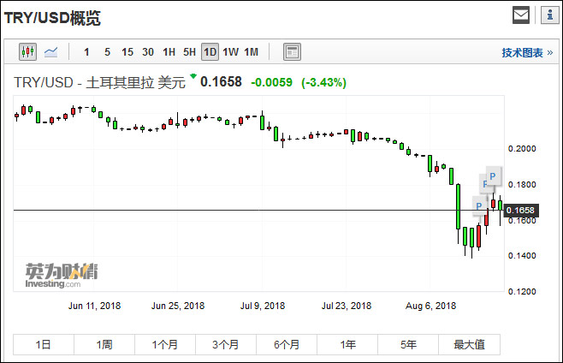Open the news table layout icon
The height and width of the screenshot is (363, 563).
point(292,52)
